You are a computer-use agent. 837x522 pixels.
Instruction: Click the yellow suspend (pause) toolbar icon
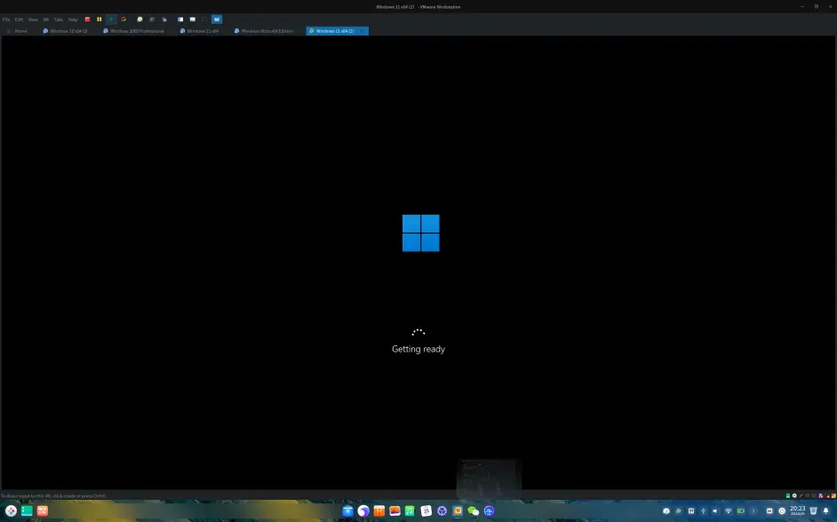click(x=100, y=20)
